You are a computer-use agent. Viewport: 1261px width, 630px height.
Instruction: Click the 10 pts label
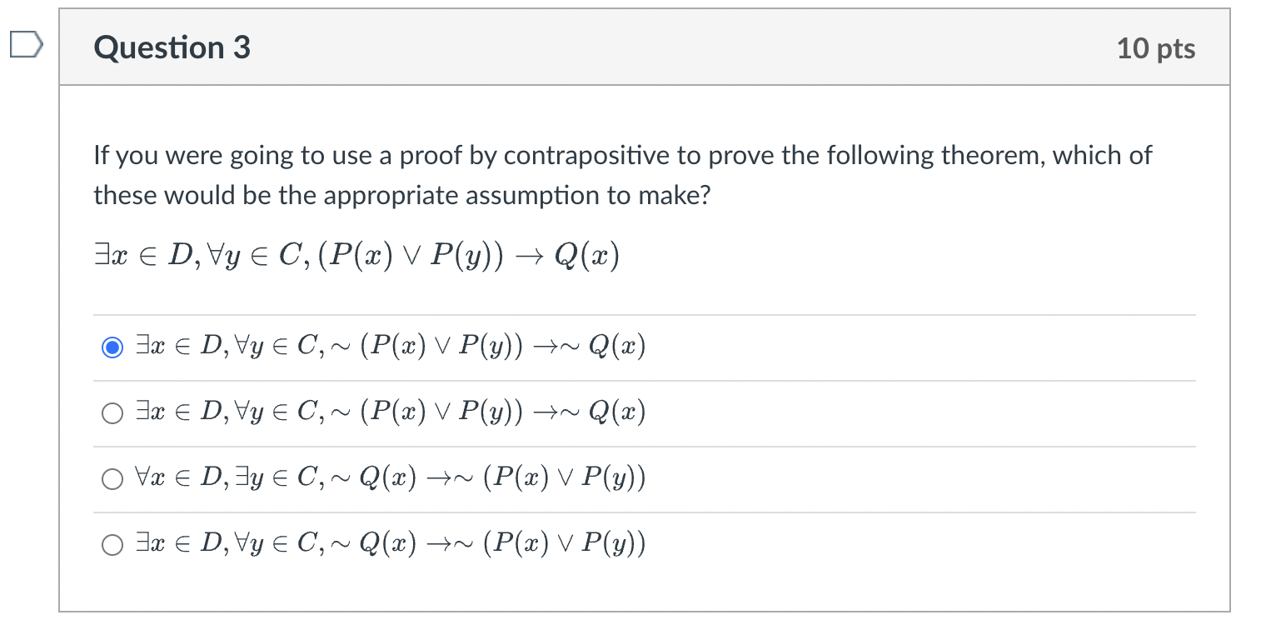1156,48
